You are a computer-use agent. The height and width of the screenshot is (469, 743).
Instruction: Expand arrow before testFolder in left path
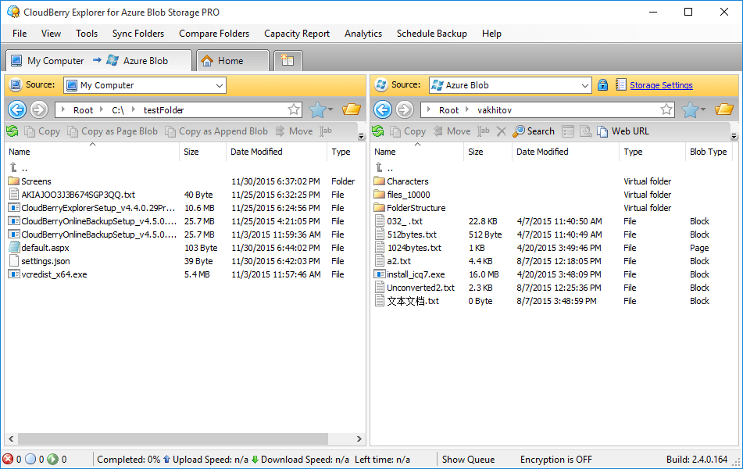click(x=134, y=110)
